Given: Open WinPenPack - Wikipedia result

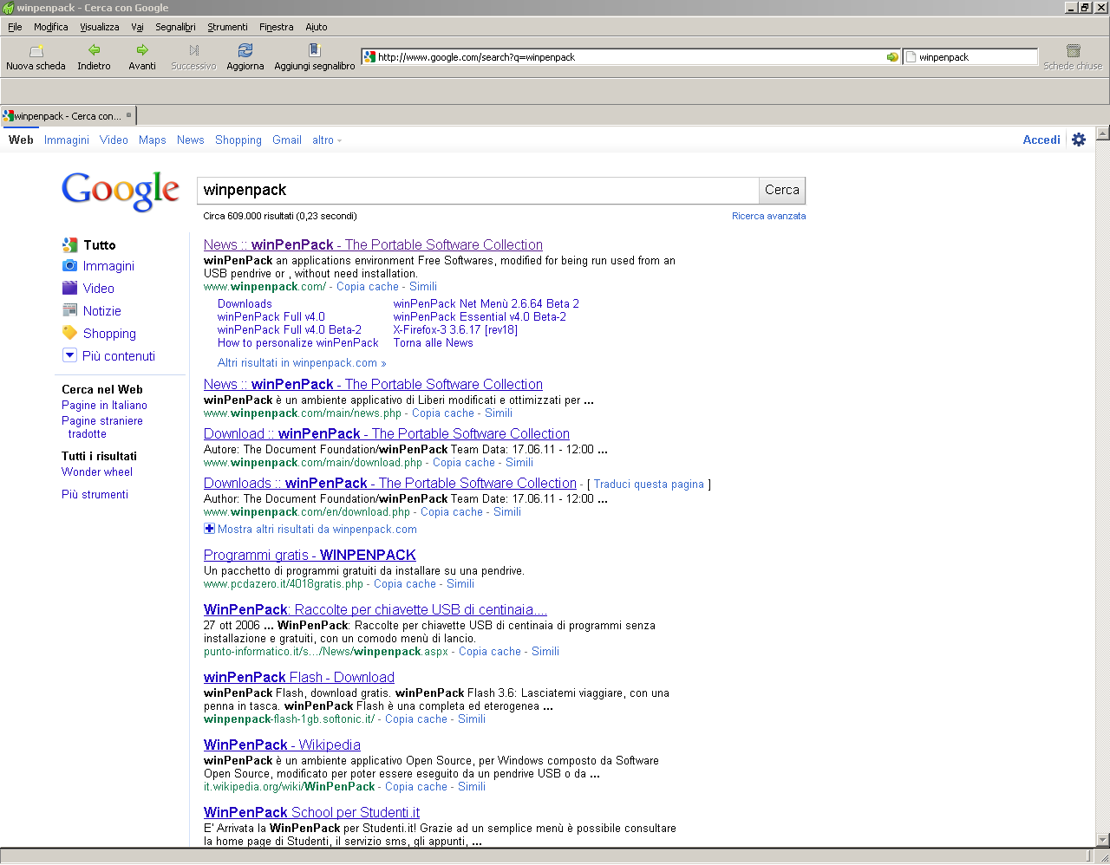Looking at the screenshot, I should (282, 745).
